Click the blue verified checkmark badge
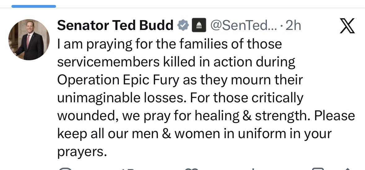365x170 pixels. pos(183,26)
